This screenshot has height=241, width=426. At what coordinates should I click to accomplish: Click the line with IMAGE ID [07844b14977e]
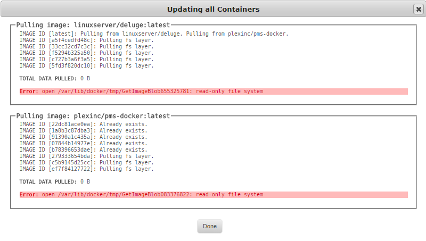(83, 143)
